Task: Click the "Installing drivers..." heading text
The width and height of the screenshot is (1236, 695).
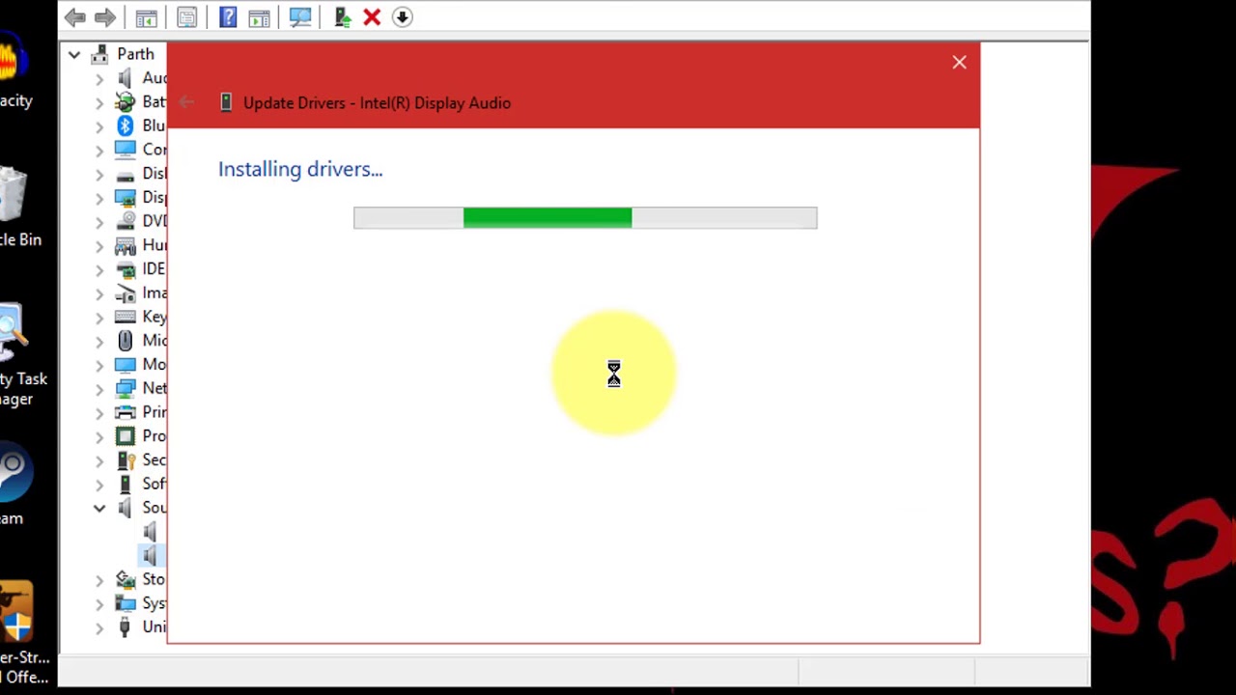Action: [x=300, y=169]
